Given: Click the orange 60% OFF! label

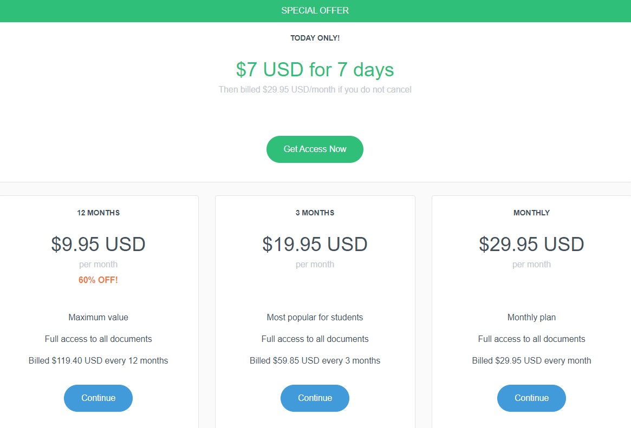Looking at the screenshot, I should (98, 280).
